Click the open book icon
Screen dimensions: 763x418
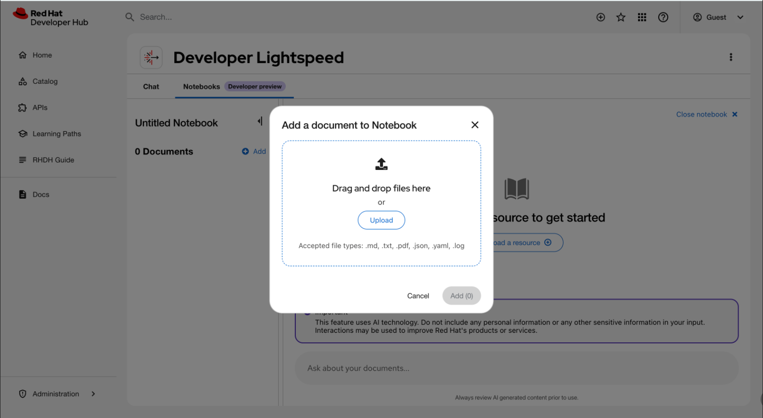pos(516,189)
